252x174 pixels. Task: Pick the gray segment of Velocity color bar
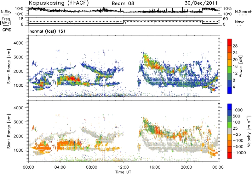tap(230, 131)
